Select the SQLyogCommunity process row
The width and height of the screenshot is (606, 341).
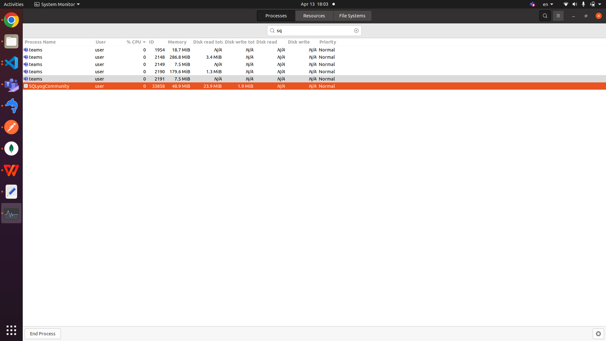[x=314, y=86]
